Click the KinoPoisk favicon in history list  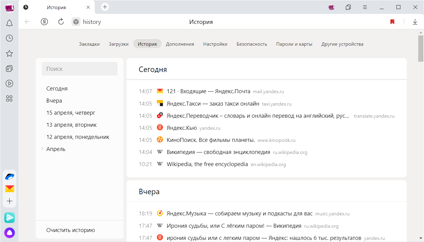[x=160, y=140]
